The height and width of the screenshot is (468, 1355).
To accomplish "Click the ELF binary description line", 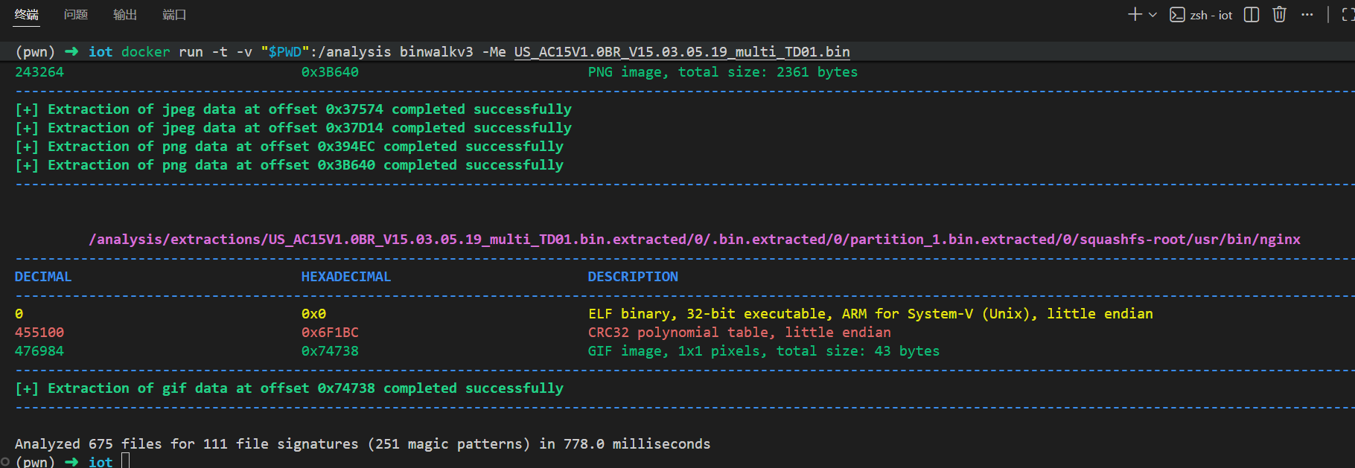I will (870, 314).
